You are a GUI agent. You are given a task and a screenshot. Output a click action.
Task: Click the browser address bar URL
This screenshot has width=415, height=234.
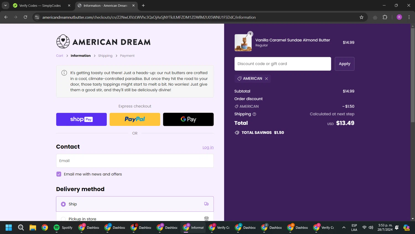149,17
